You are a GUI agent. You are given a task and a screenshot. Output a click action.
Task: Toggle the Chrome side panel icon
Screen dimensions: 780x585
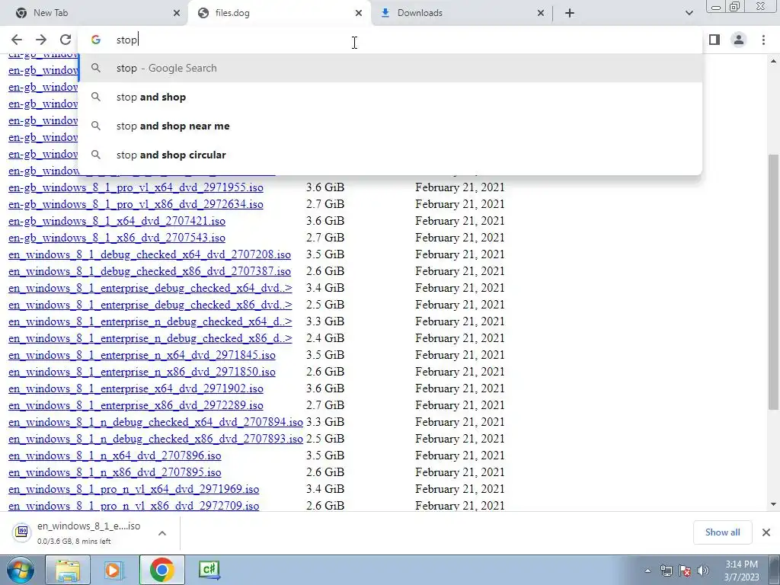coord(714,40)
